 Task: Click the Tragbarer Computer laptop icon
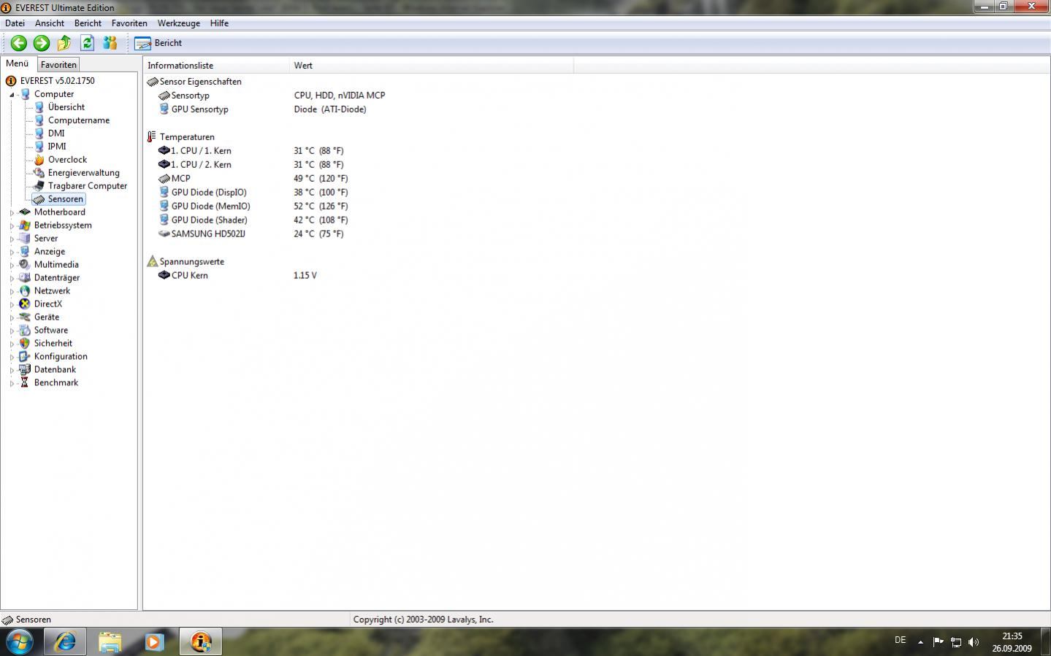tap(39, 186)
